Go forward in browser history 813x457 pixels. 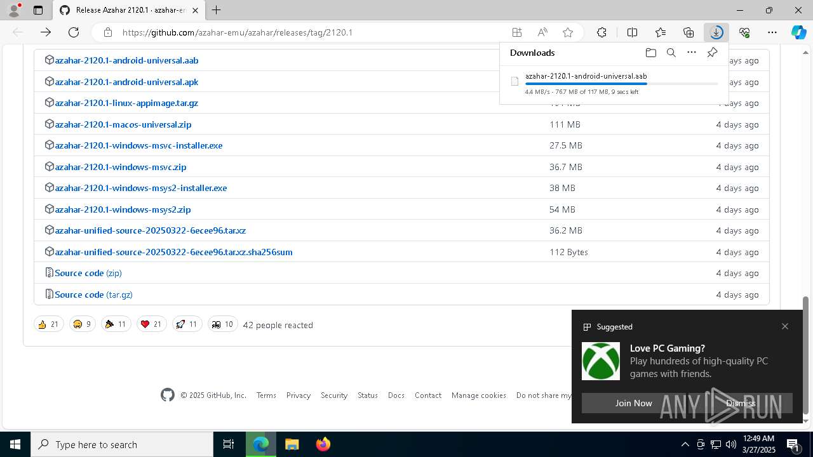(46, 32)
